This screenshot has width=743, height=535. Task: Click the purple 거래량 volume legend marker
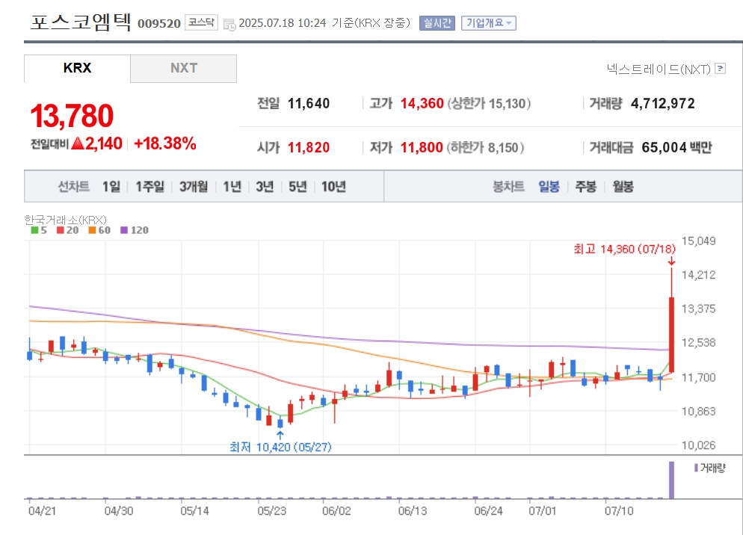coord(696,468)
